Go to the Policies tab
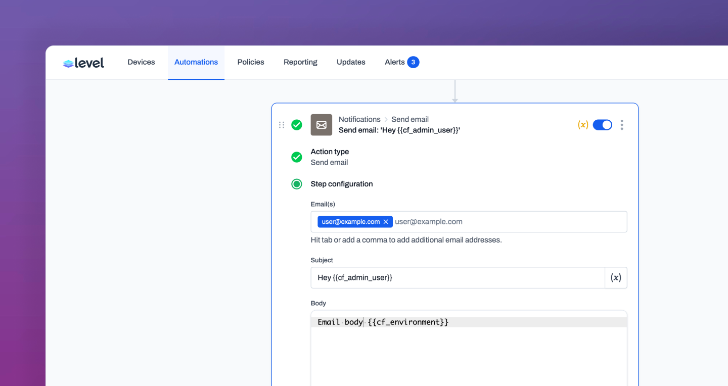The width and height of the screenshot is (728, 386). (251, 62)
